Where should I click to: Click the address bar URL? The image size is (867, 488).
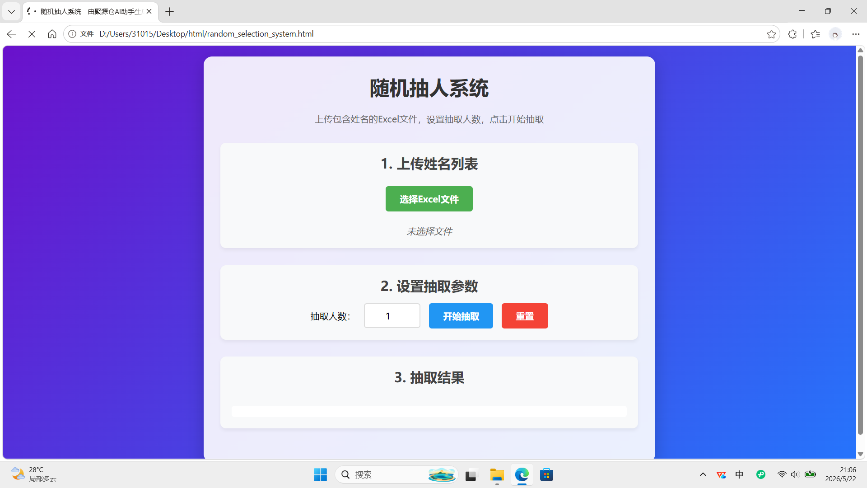tap(206, 34)
